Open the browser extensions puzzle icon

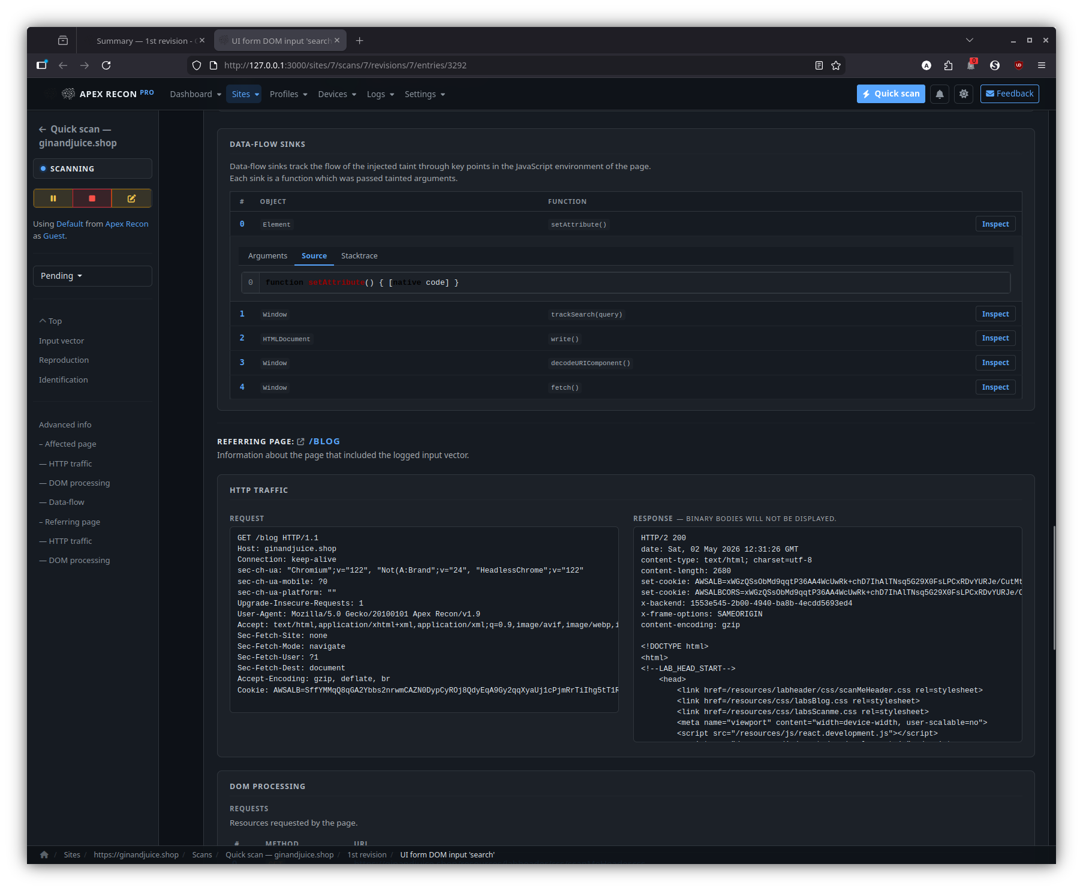pos(948,65)
